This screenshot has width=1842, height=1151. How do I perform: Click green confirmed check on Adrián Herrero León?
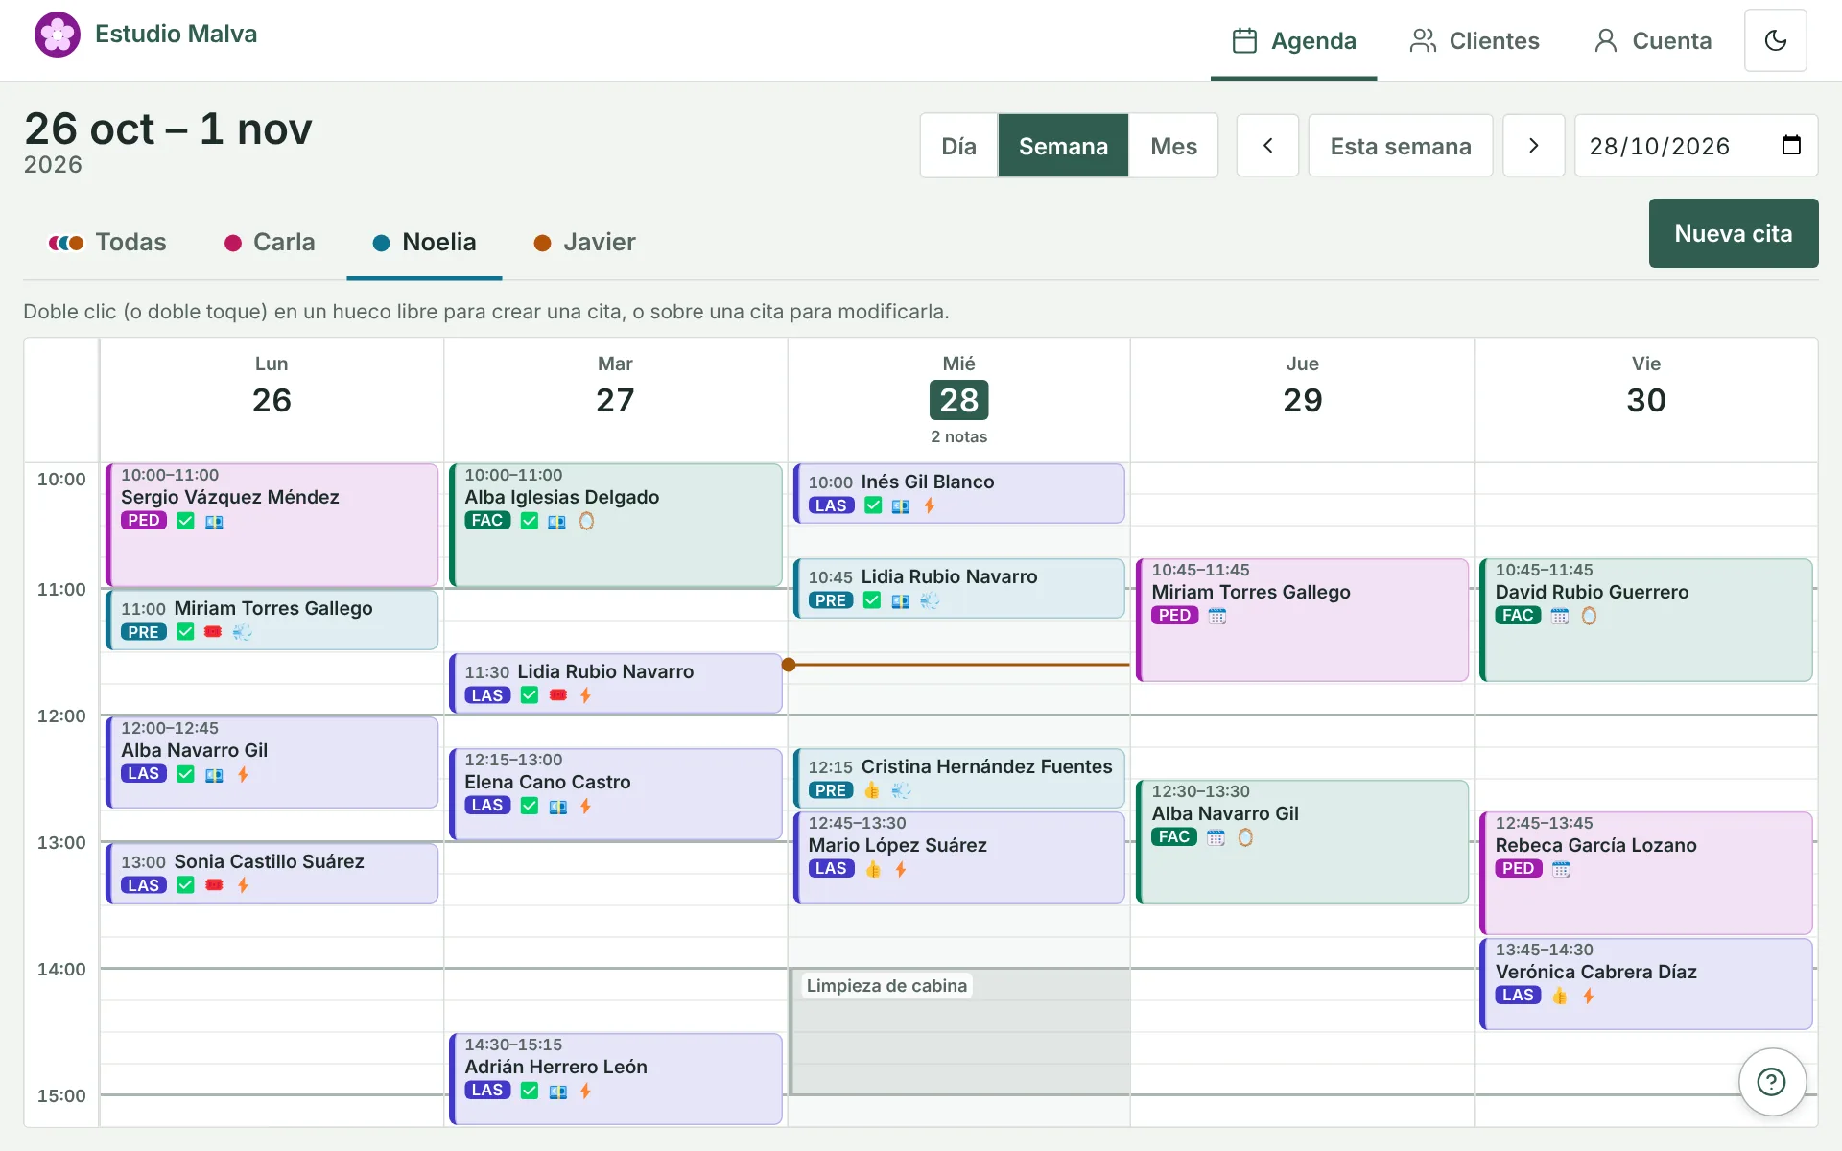pyautogui.click(x=529, y=1091)
